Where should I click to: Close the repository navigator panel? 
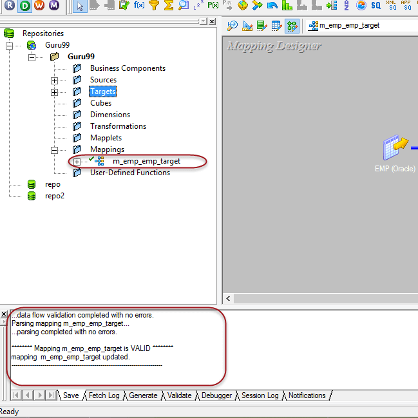click(x=213, y=21)
